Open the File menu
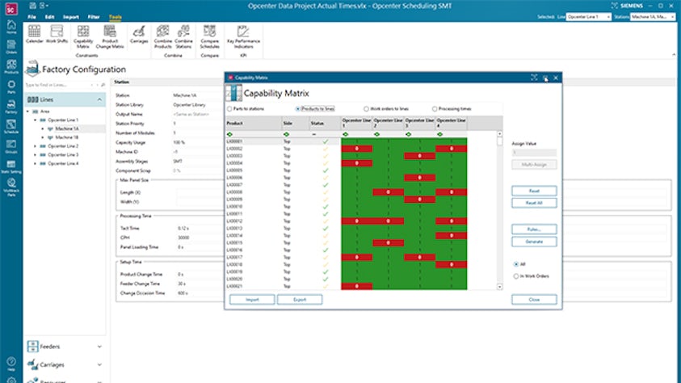Viewport: 681px width, 383px height. pos(32,17)
